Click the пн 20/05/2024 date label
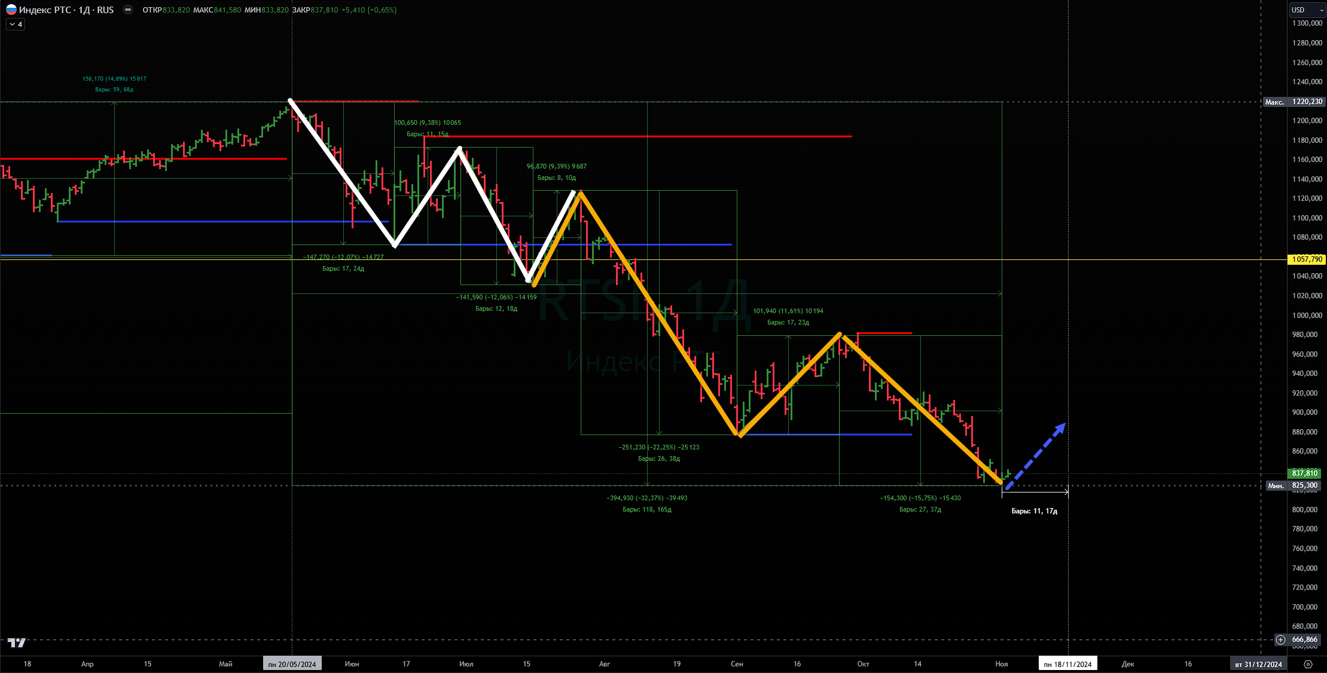 coord(292,664)
